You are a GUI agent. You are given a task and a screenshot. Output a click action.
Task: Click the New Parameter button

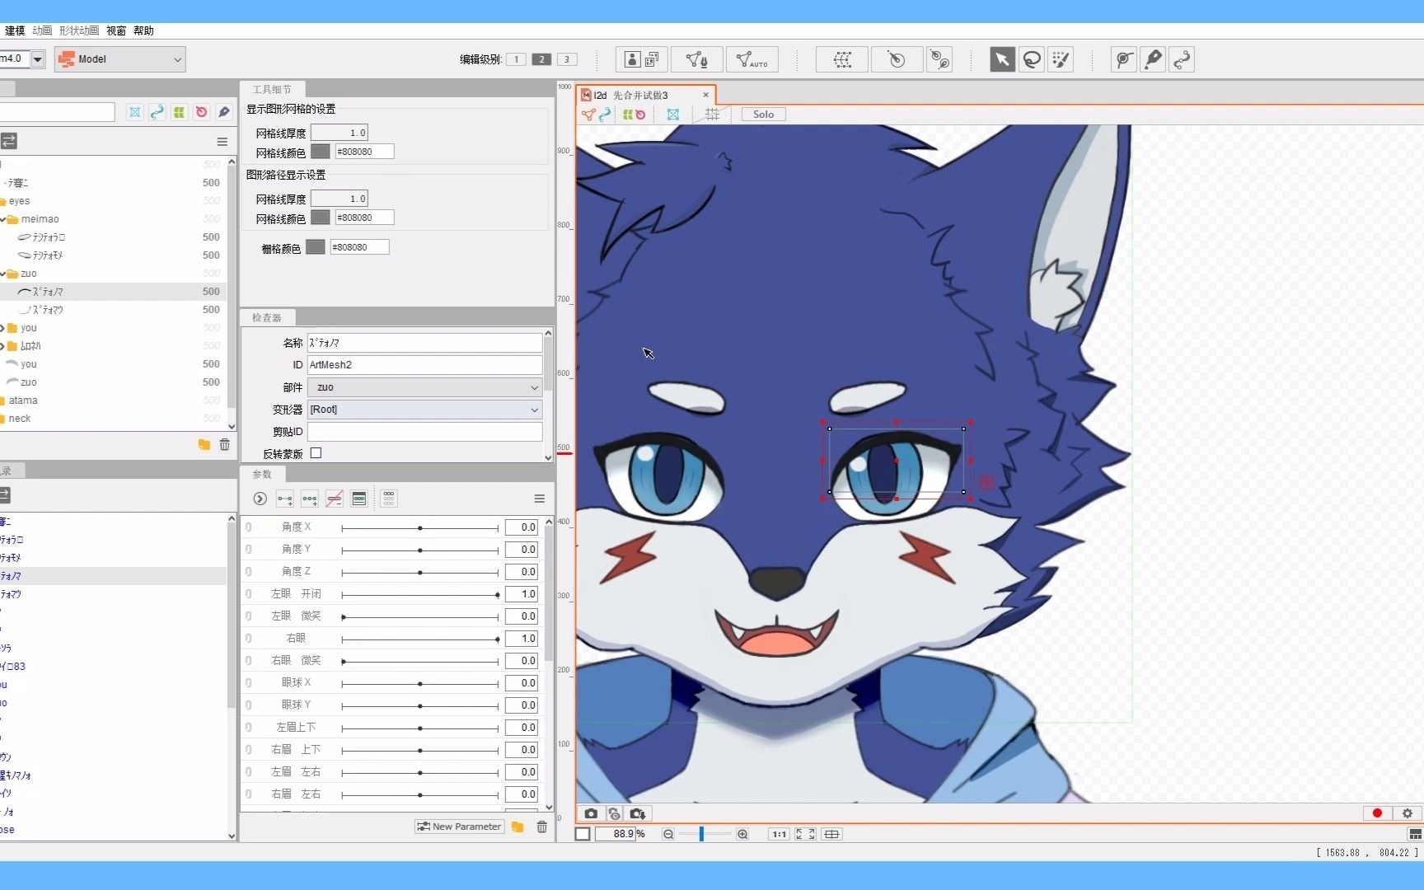[460, 827]
